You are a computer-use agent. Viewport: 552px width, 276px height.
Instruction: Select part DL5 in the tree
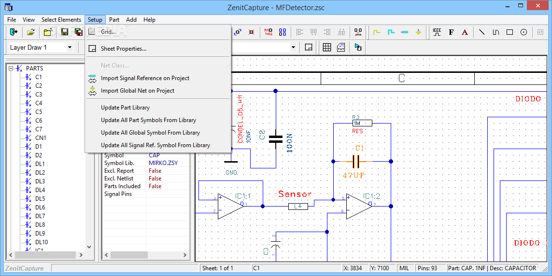(x=40, y=199)
